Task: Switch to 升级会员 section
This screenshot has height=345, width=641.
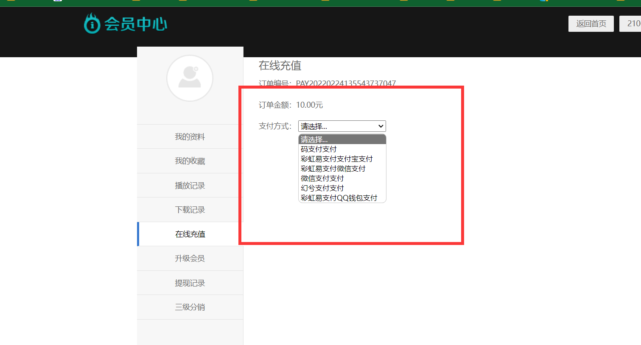Action: tap(190, 258)
